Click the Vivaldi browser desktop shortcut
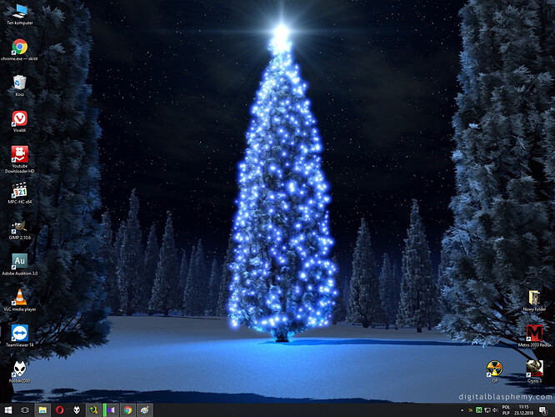Image resolution: width=555 pixels, height=417 pixels. pos(19,118)
